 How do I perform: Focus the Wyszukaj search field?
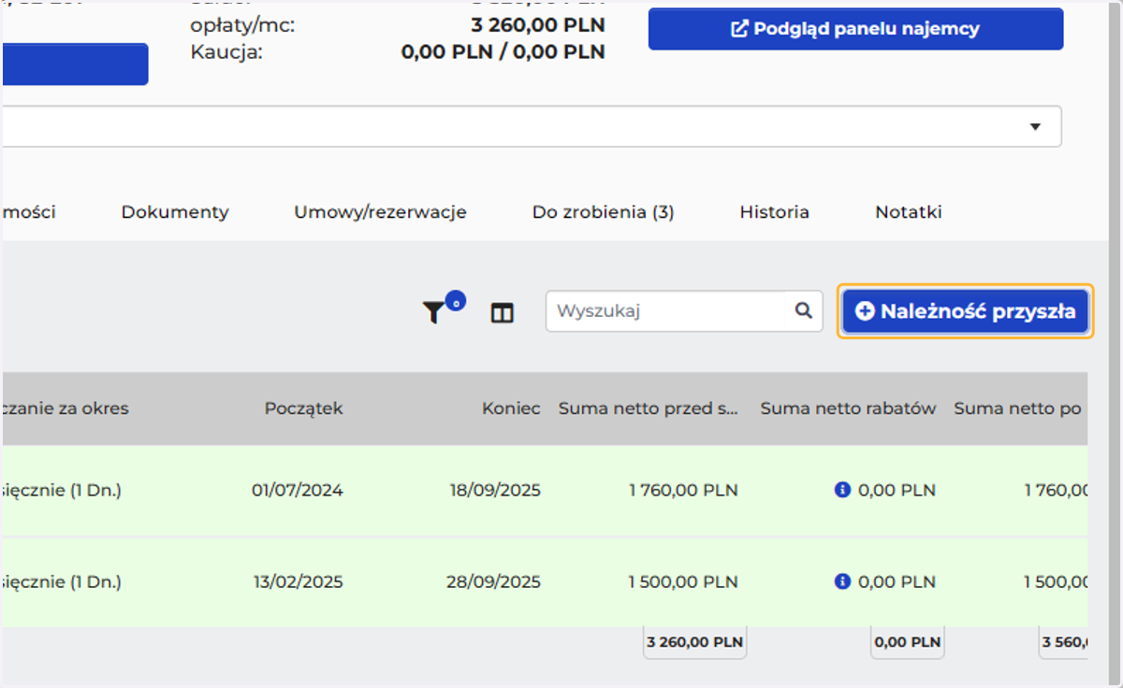(684, 311)
